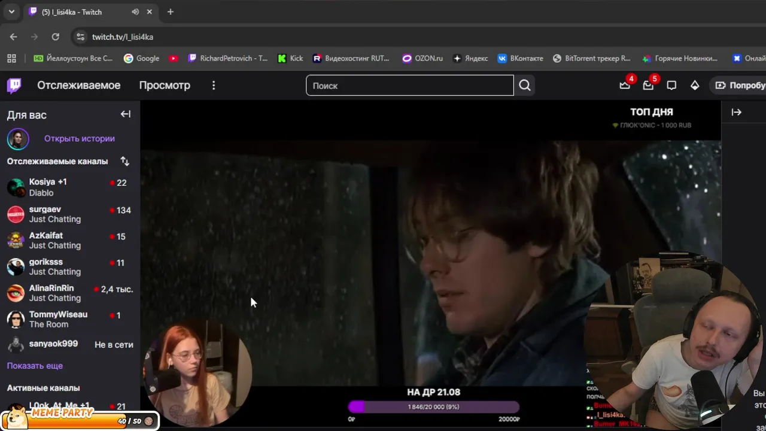Open the offline sanyaok999 channel
The width and height of the screenshot is (766, 431).
[x=70, y=345]
